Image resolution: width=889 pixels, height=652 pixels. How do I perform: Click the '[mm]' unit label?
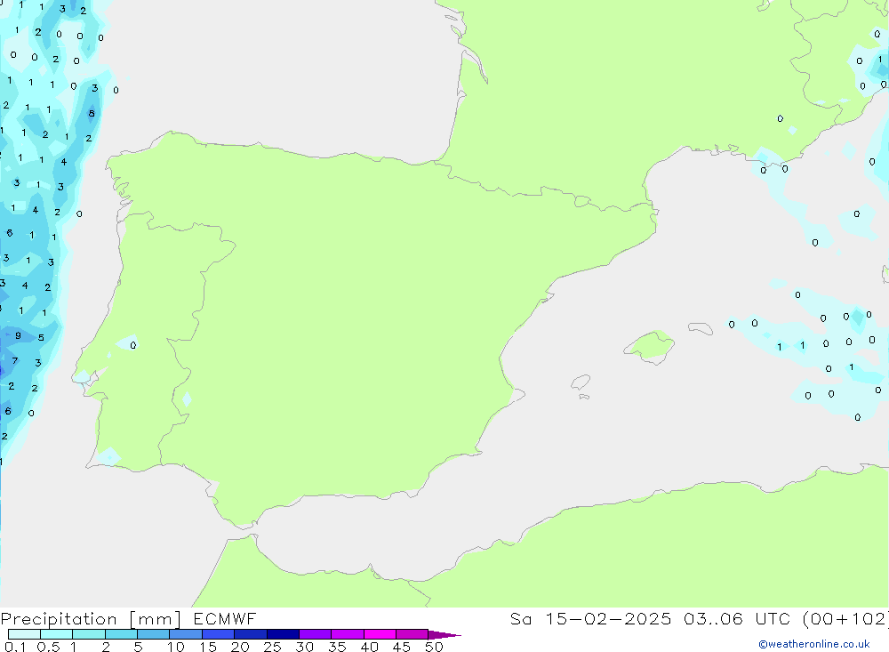pyautogui.click(x=155, y=619)
